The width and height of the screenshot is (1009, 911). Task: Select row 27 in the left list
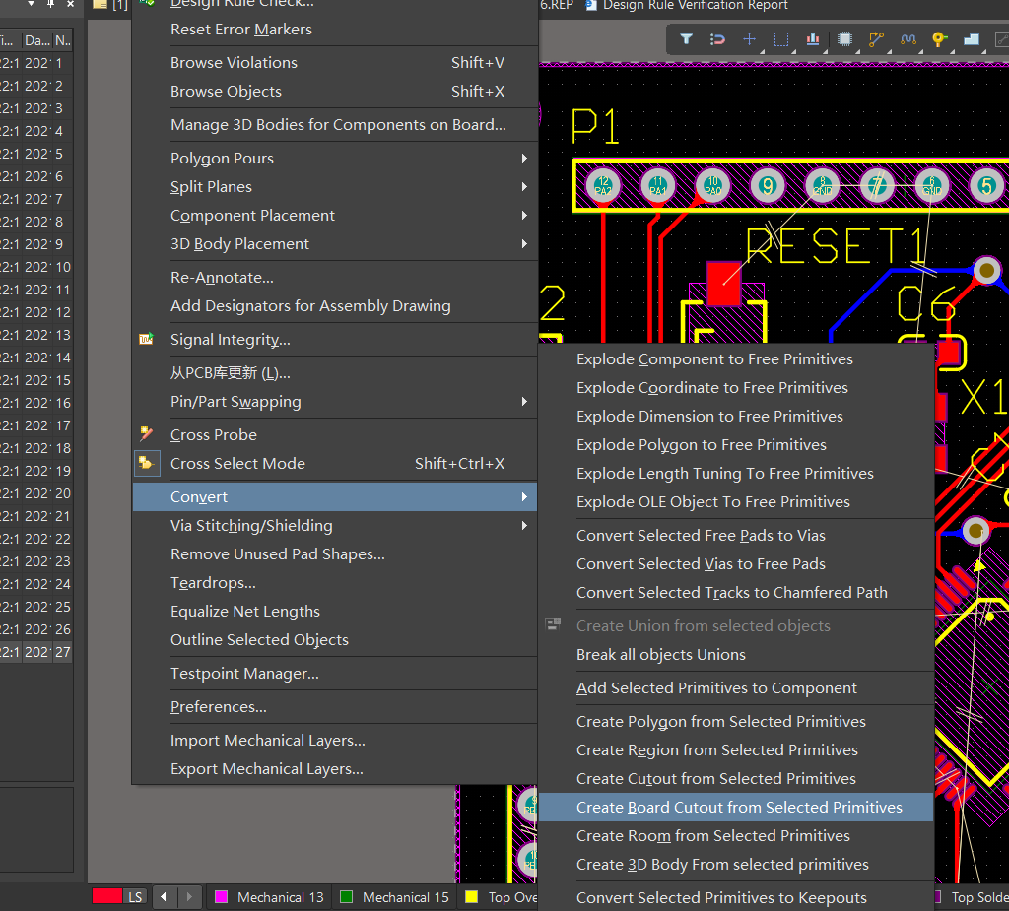point(35,652)
